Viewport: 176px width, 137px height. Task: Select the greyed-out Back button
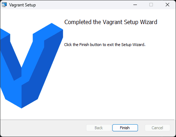99,128
